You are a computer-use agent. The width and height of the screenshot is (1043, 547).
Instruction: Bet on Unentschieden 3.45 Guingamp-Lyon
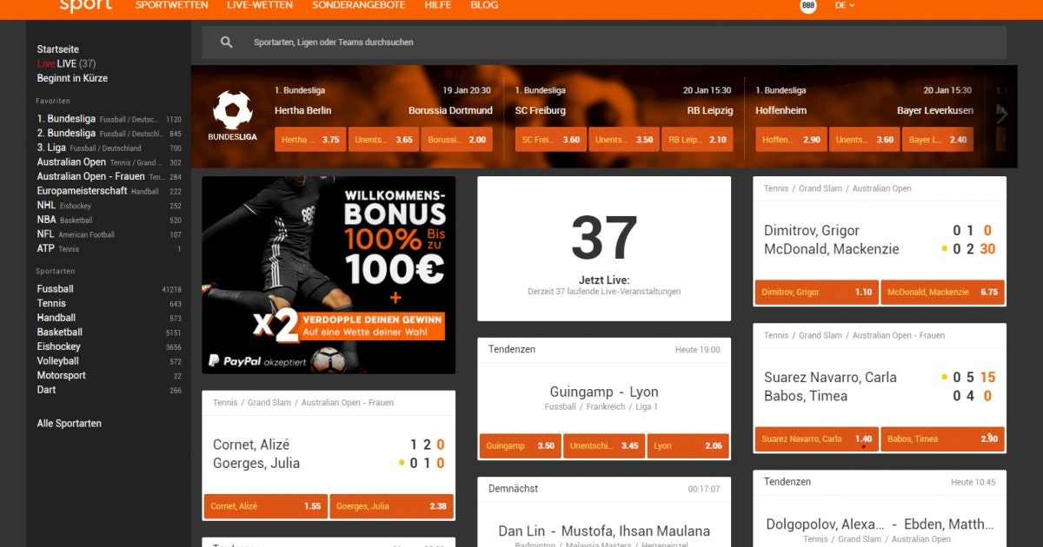(x=604, y=446)
